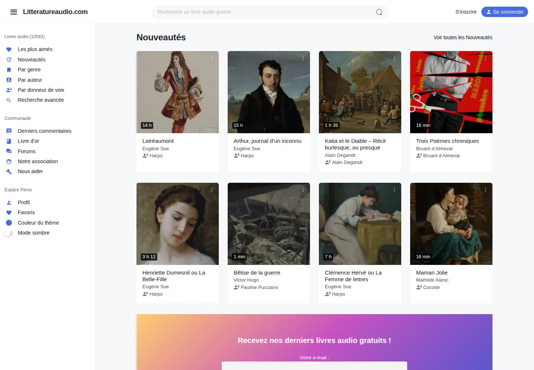Click the bookmark icon beside Par genre
Image resolution: width=534 pixels, height=370 pixels.
point(9,70)
